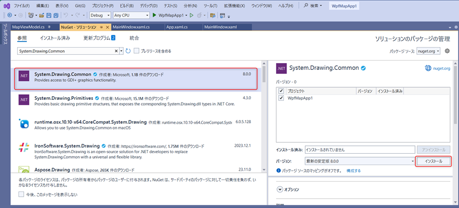The height and width of the screenshot is (208, 459).
Task: Click the hot reload flame icon
Action: point(199,15)
